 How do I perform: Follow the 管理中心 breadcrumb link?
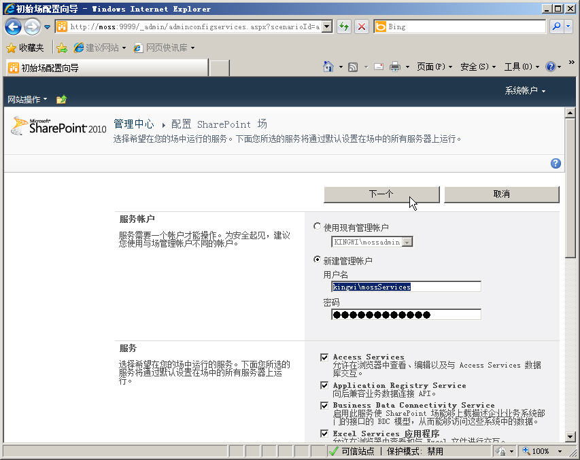133,124
